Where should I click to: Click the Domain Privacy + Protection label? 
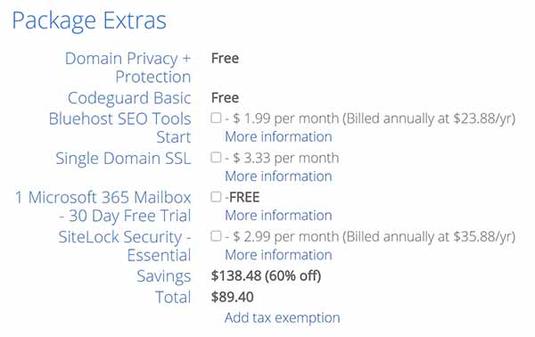pos(128,68)
